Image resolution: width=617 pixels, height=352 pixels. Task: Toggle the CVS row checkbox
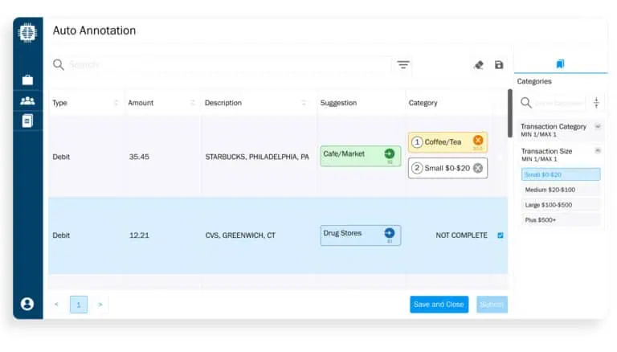pyautogui.click(x=501, y=235)
